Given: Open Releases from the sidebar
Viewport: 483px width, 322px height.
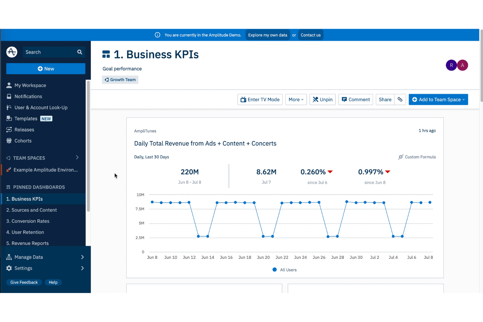Looking at the screenshot, I should click(x=24, y=130).
